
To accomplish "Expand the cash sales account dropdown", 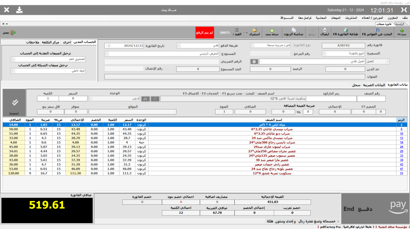I will click(x=12, y=59).
